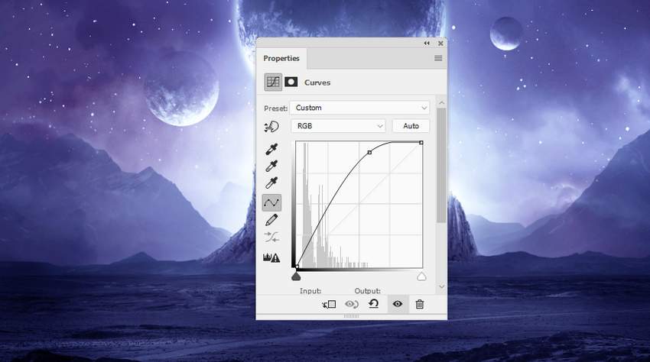Select the Properties tab
Viewport: 650px width, 362px height.
[281, 58]
